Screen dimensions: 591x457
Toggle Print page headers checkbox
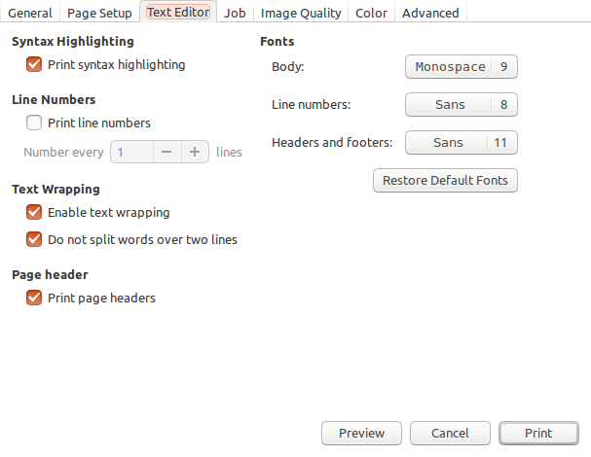(x=34, y=298)
